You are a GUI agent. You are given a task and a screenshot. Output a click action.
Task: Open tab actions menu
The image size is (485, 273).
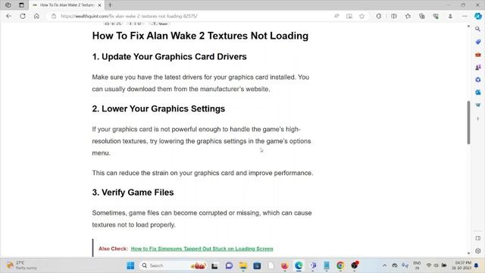pos(21,5)
